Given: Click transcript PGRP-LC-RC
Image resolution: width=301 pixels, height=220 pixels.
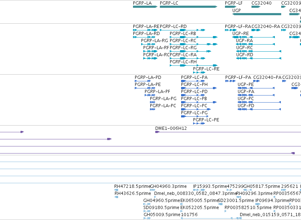Looking at the screenshot, I should point(193,44).
